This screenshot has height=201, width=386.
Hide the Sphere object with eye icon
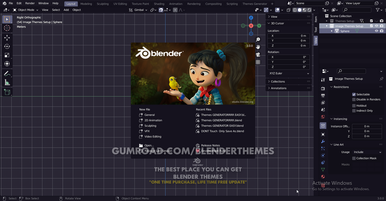[x=376, y=31]
